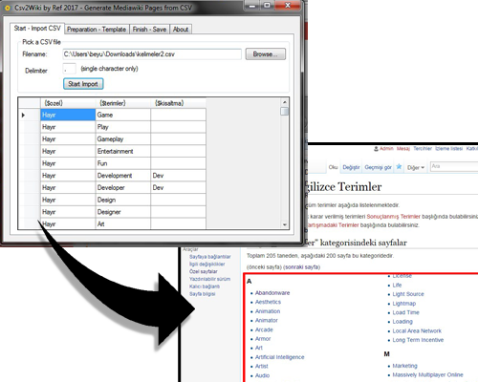The width and height of the screenshot is (478, 382).
Task: Open the Sonuçlanmış Terimler link
Action: point(393,217)
